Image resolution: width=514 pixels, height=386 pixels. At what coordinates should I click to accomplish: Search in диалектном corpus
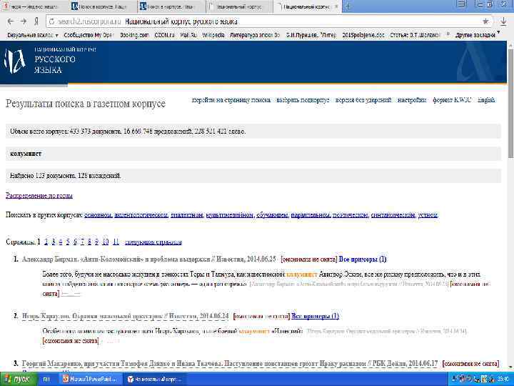tap(186, 215)
